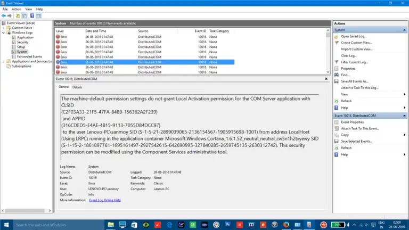Click Refresh in Event 10016 actions section

346,148
